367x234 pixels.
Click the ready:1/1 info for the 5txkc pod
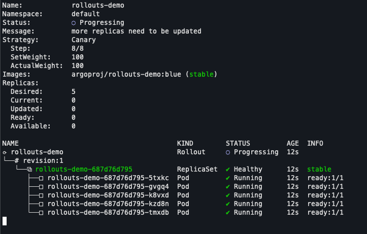point(325,178)
